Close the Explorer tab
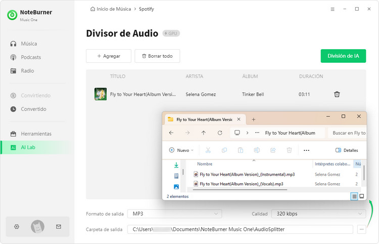379x244 pixels. (239, 119)
